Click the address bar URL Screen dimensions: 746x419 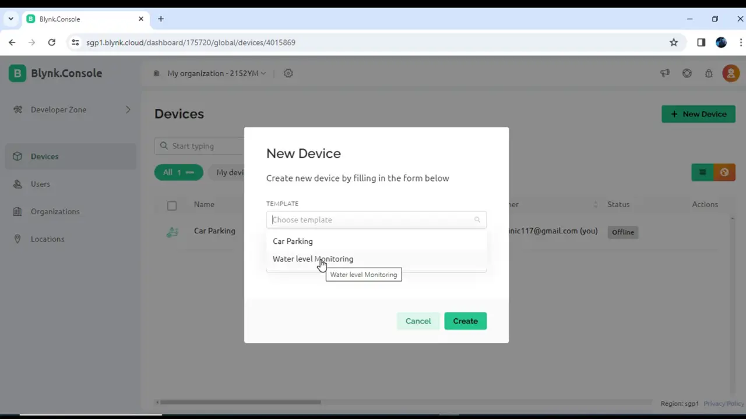(191, 42)
